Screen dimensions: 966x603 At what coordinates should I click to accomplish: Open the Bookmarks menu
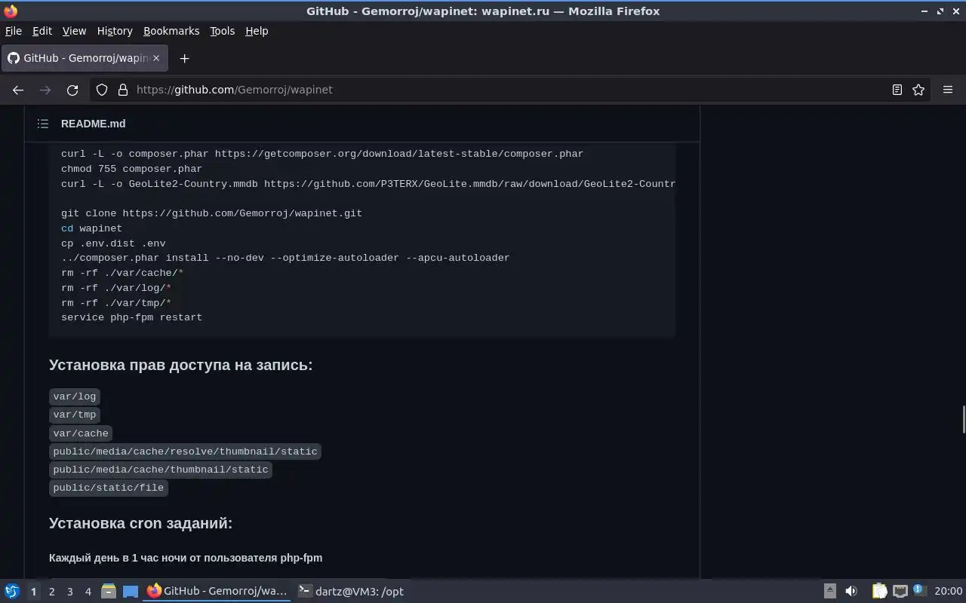(171, 31)
